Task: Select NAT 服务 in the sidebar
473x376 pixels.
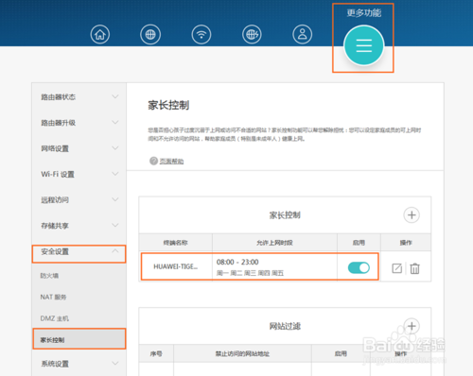Action: point(53,297)
